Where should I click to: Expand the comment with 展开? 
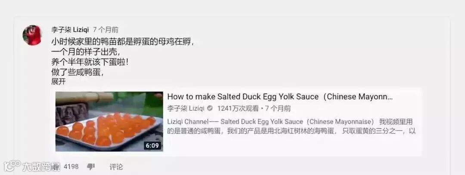pyautogui.click(x=58, y=82)
